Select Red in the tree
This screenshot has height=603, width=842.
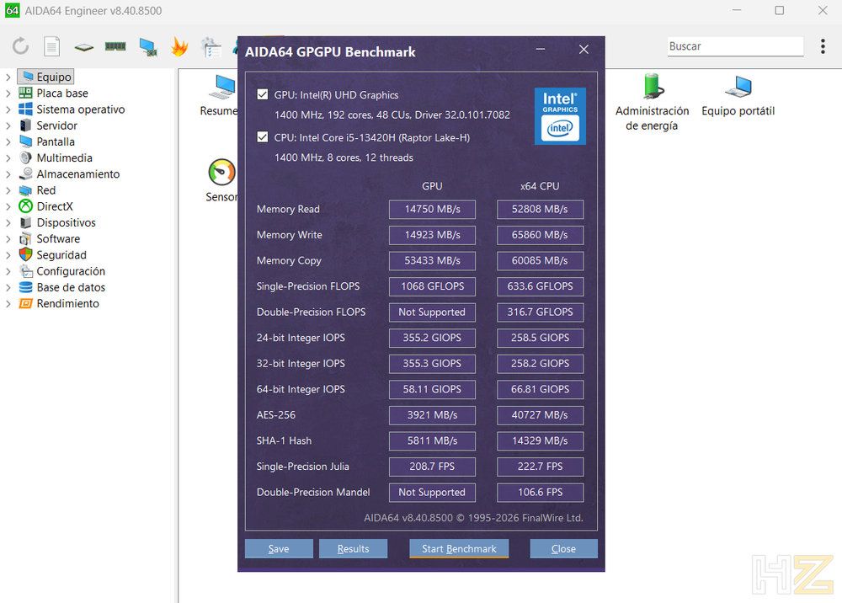tap(45, 190)
